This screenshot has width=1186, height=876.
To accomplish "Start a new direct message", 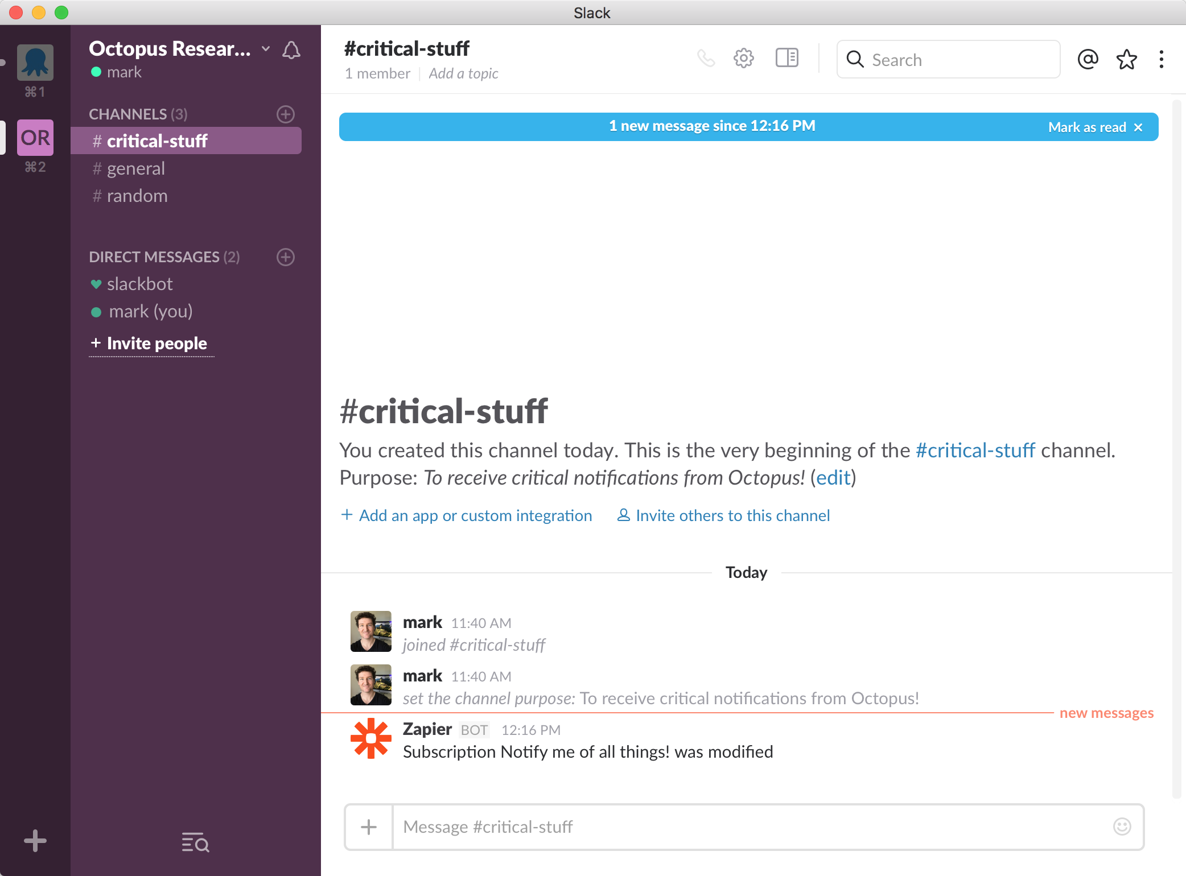I will point(285,257).
